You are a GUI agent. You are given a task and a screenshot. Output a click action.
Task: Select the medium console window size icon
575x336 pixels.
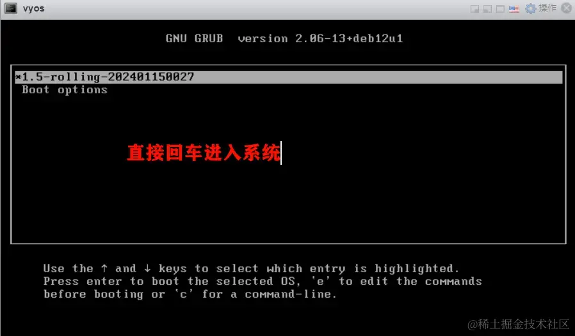click(487, 9)
